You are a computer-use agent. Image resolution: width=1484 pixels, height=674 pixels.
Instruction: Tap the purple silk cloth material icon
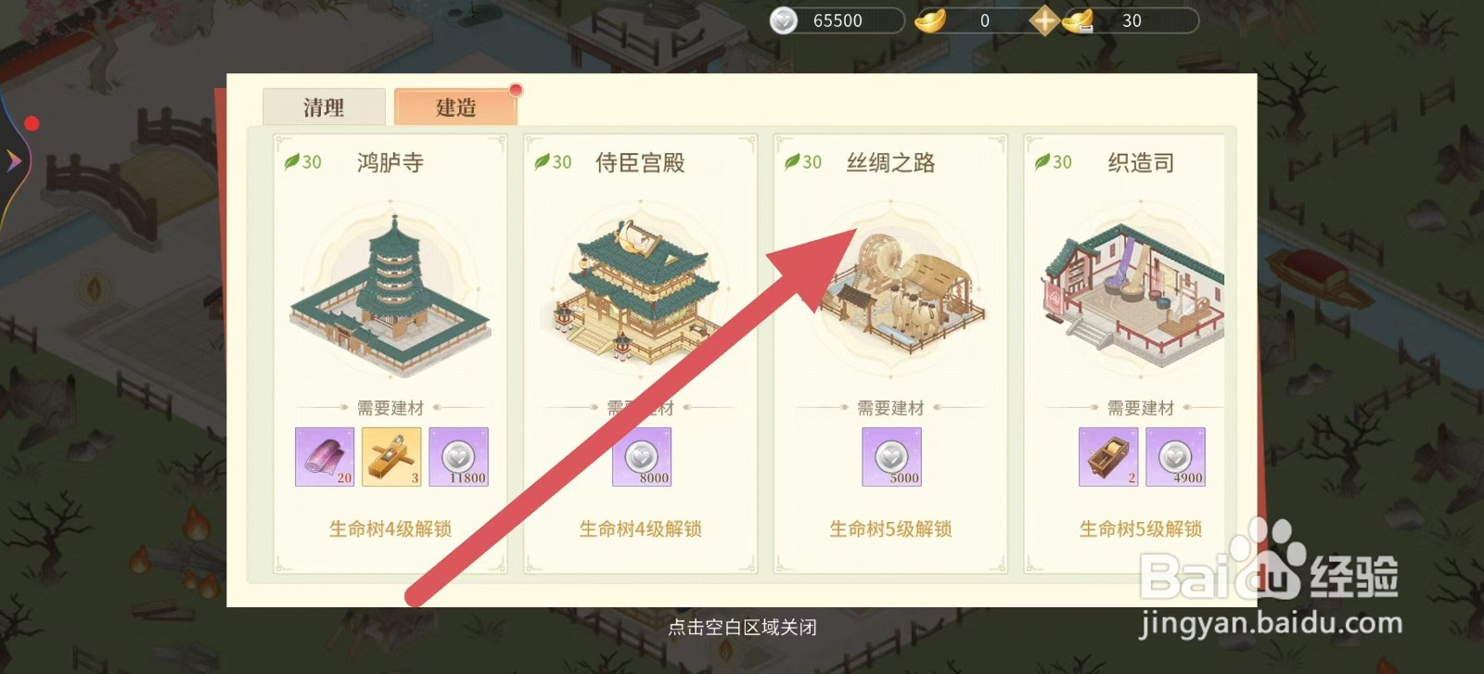[325, 457]
